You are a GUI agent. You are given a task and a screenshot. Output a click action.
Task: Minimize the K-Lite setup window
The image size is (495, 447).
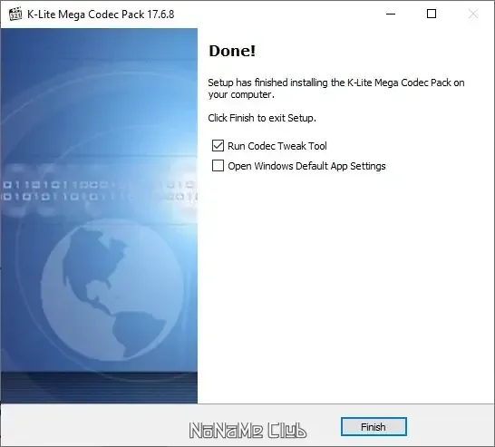click(x=391, y=14)
